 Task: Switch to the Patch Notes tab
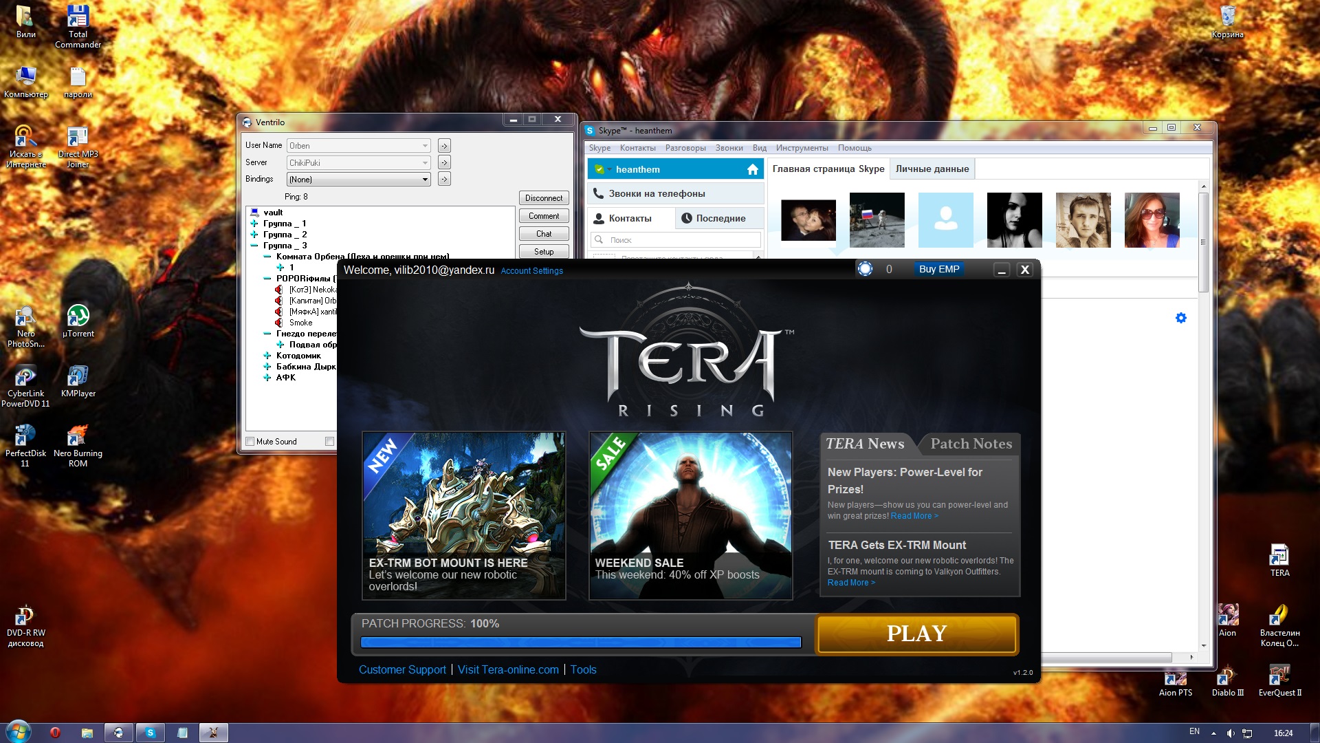[971, 444]
